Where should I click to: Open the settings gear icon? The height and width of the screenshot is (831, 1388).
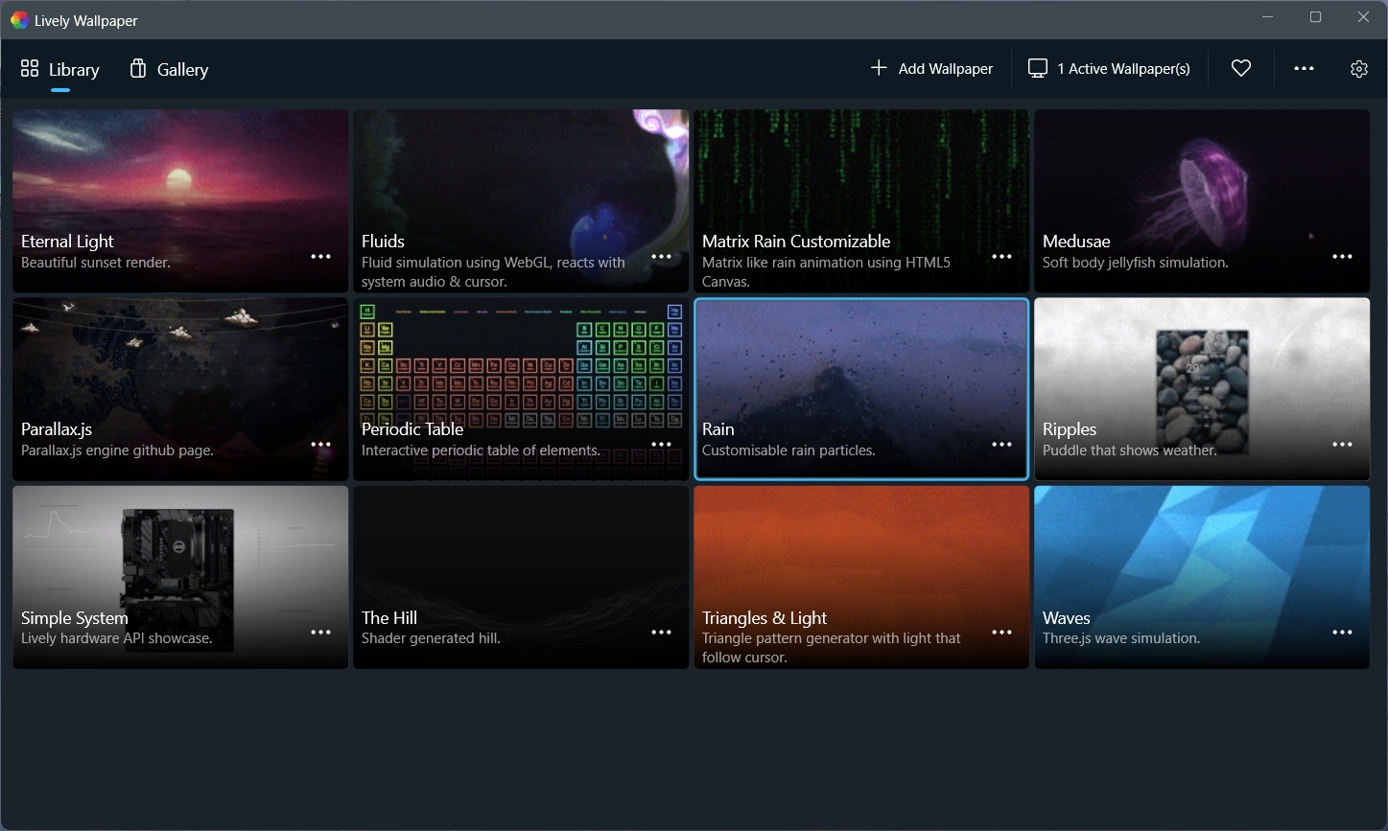pyautogui.click(x=1358, y=69)
